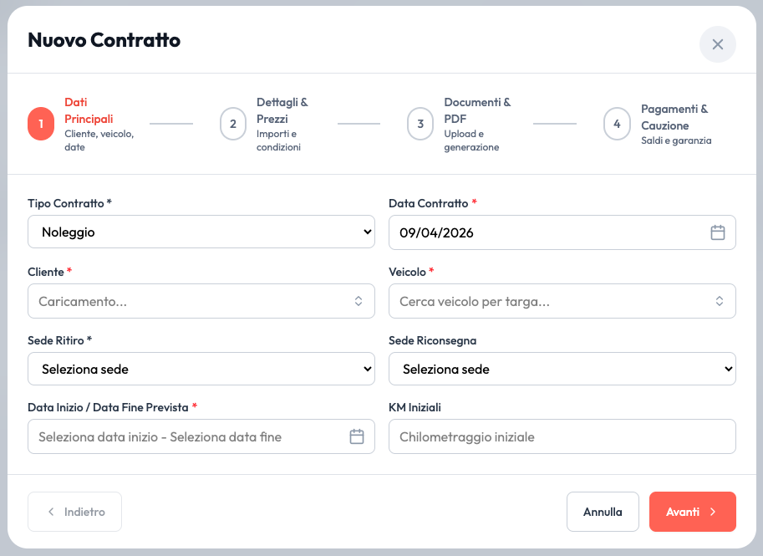Expand the Cliente selection list

pyautogui.click(x=201, y=300)
